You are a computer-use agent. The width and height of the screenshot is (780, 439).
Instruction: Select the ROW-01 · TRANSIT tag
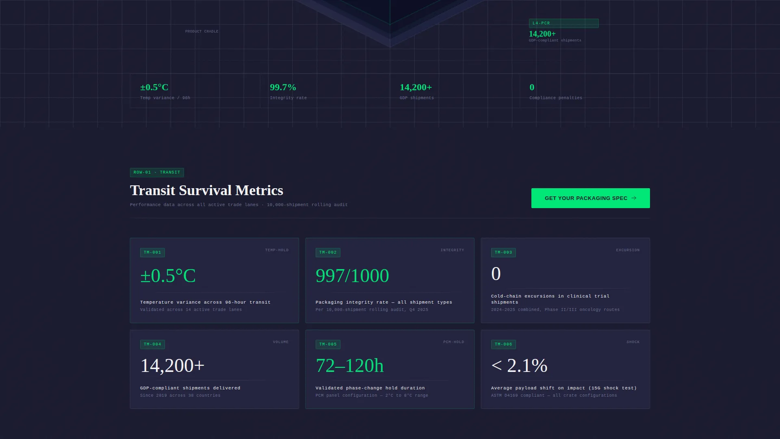click(157, 172)
